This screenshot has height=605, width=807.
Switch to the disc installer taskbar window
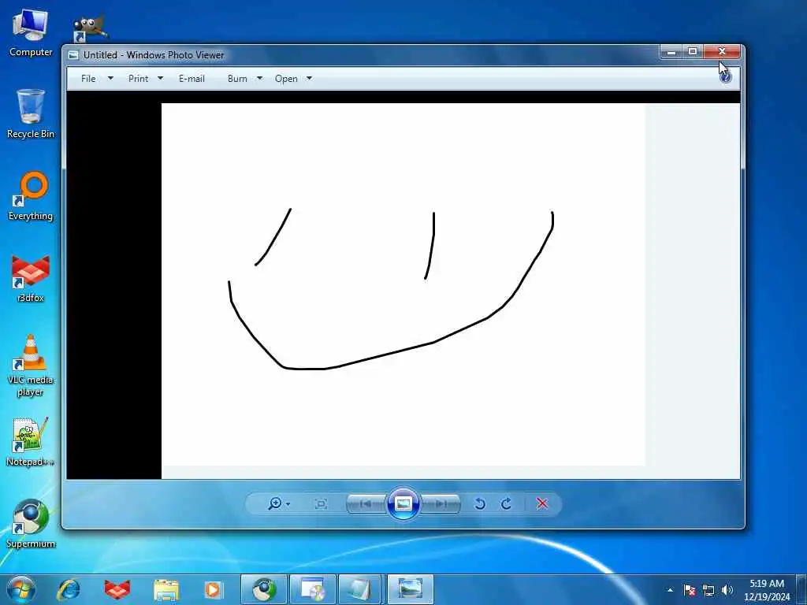click(312, 589)
